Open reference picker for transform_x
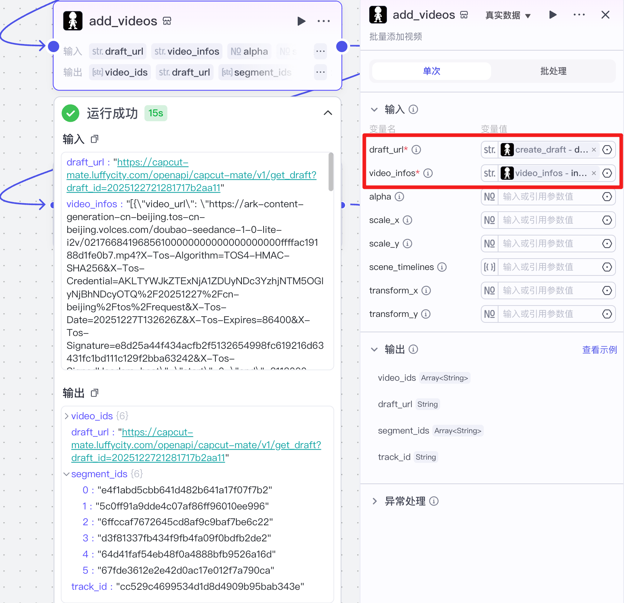This screenshot has height=603, width=624. pyautogui.click(x=607, y=290)
